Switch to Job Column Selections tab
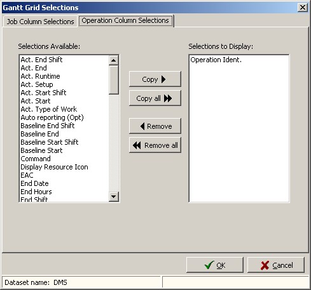Screen dimensions: 311x290 point(40,22)
